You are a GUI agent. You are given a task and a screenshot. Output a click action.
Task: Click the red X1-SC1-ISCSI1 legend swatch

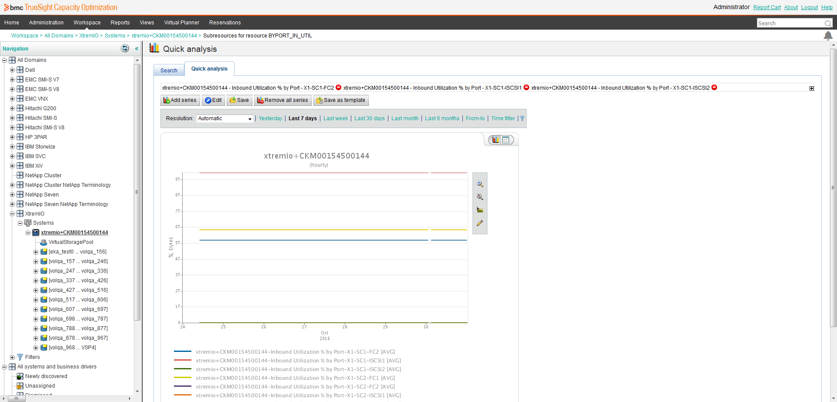click(183, 360)
